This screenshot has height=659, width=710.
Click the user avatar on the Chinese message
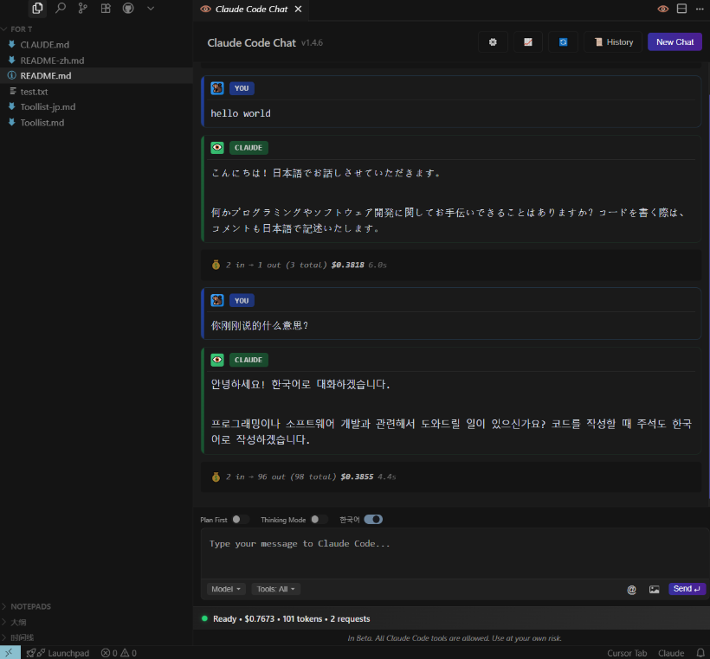tap(217, 300)
